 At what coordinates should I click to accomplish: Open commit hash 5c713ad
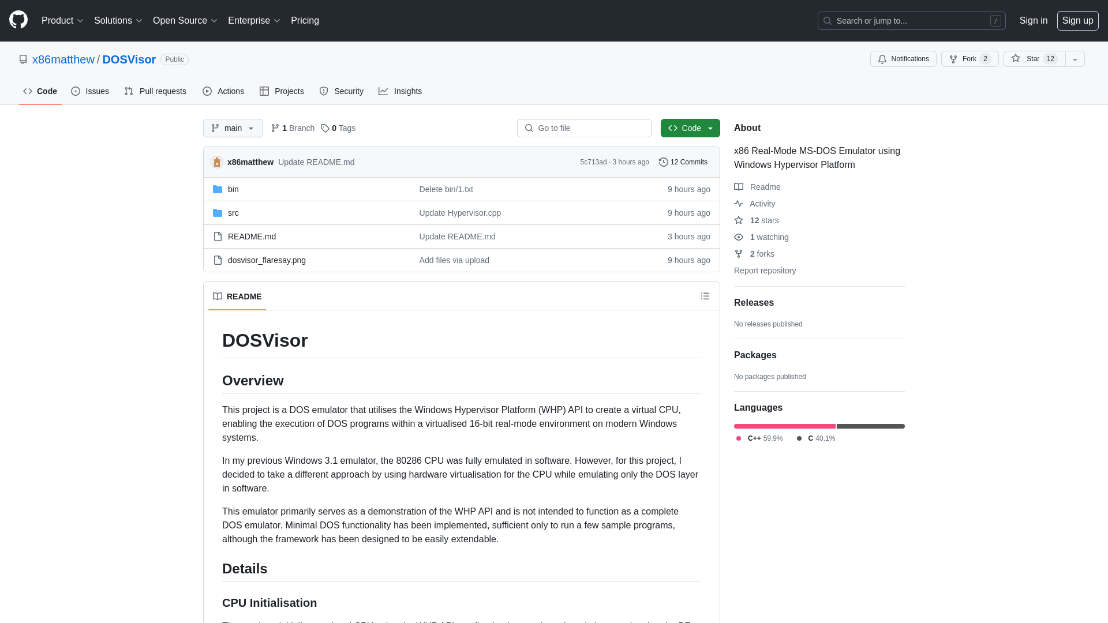coord(593,162)
